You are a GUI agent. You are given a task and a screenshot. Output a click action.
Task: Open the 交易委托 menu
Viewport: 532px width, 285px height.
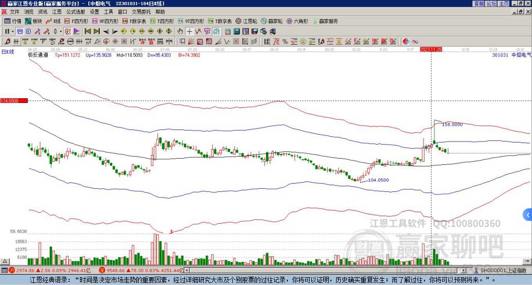(141, 12)
